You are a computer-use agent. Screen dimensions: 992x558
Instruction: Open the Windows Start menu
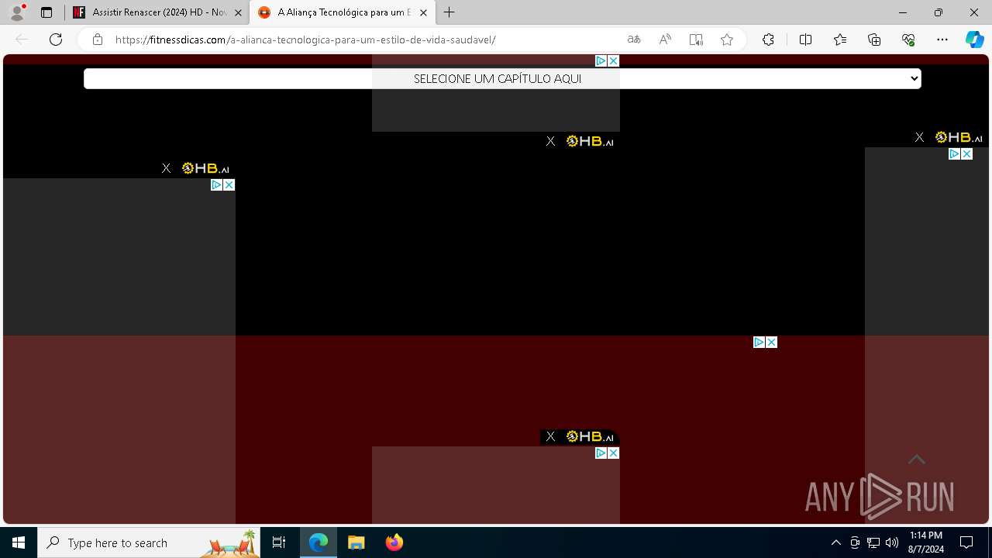(x=19, y=542)
